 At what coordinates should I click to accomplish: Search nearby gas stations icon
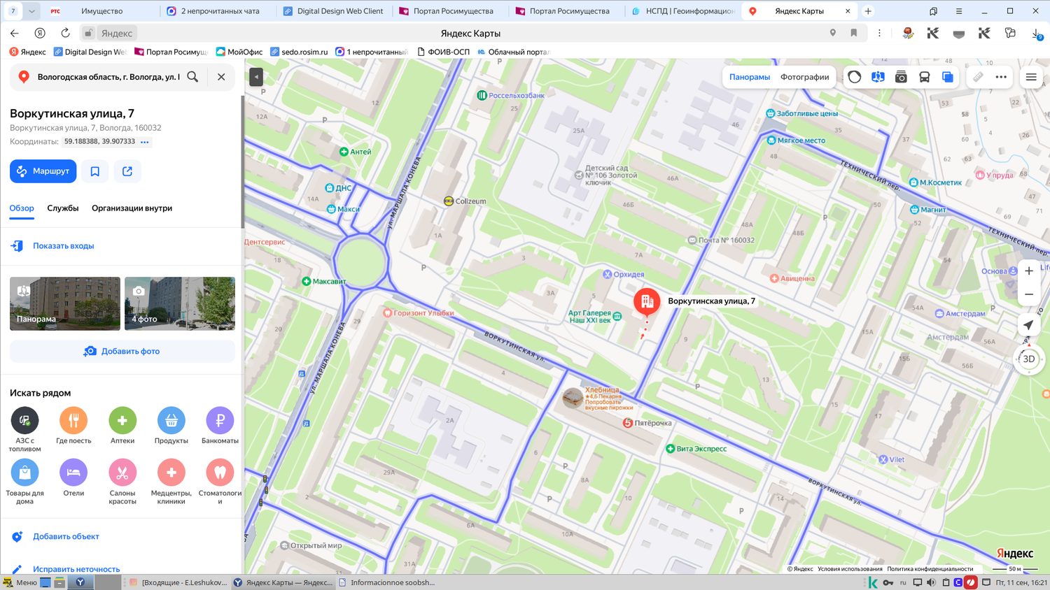[25, 420]
